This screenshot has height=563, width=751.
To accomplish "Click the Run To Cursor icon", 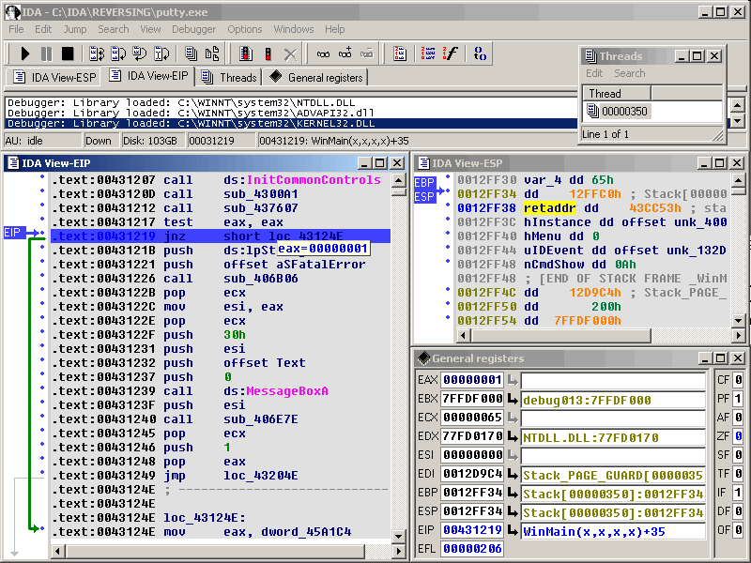I will pyautogui.click(x=161, y=53).
